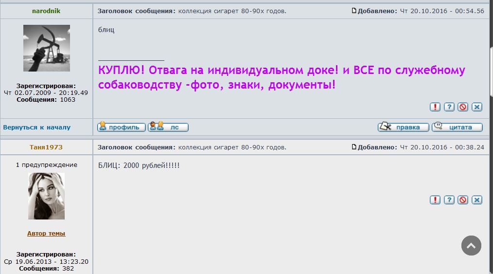This screenshot has height=274, width=493.
Task: Click the Автор темы link
Action: point(46,234)
